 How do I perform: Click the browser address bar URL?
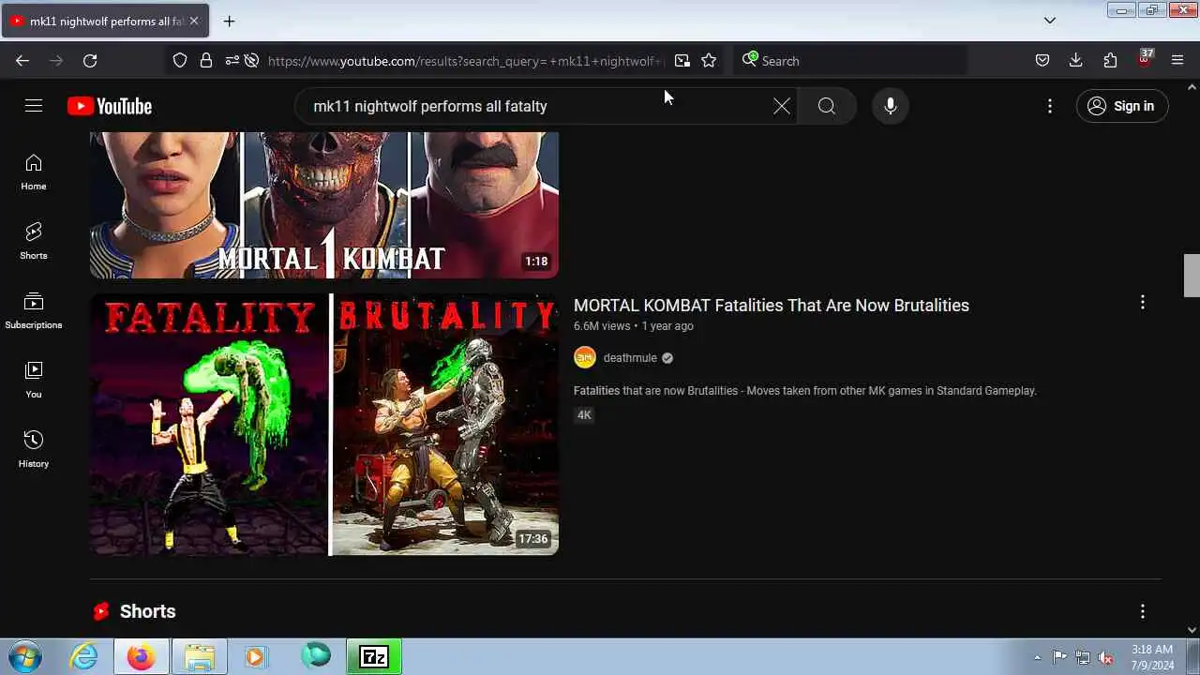(x=465, y=61)
